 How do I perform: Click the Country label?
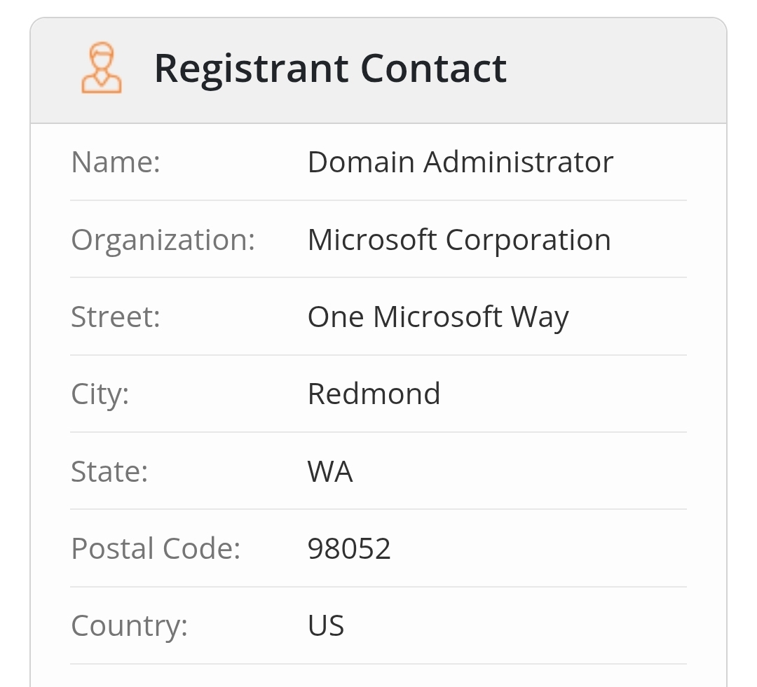point(130,626)
